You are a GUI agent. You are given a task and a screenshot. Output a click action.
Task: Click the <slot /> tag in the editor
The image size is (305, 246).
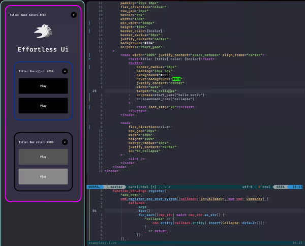pyautogui.click(x=136, y=159)
